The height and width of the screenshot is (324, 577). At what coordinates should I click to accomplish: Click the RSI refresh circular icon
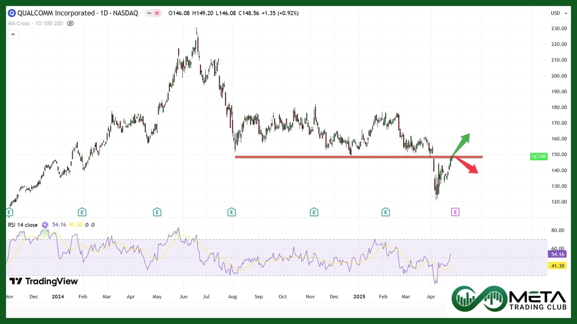click(x=45, y=225)
